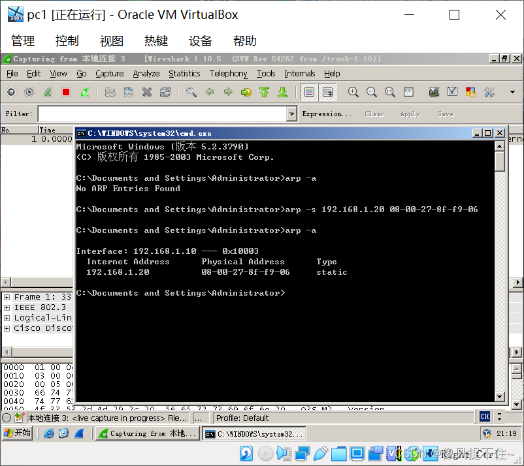524x466 pixels.
Task: Launch Internet Explorer from quick launch
Action: (x=49, y=433)
